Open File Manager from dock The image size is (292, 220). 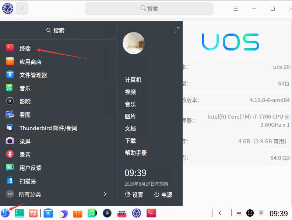pos(48,213)
